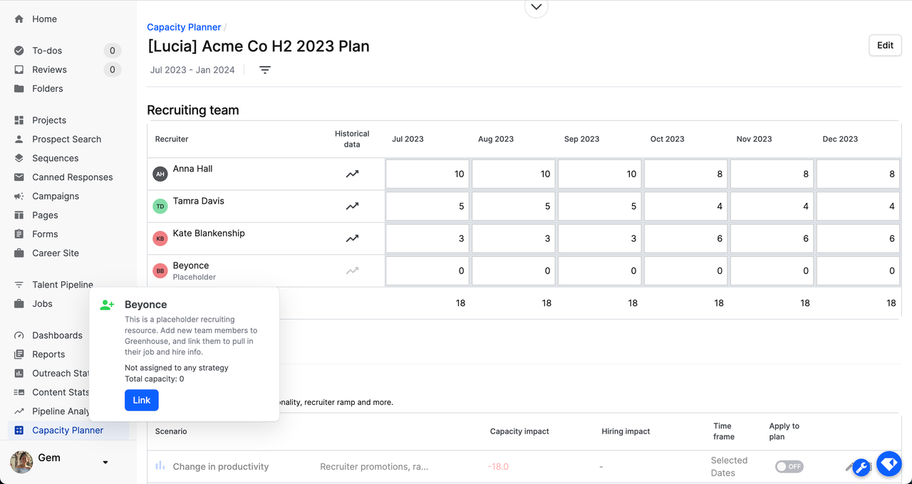Click the Home icon in sidebar

pos(19,19)
